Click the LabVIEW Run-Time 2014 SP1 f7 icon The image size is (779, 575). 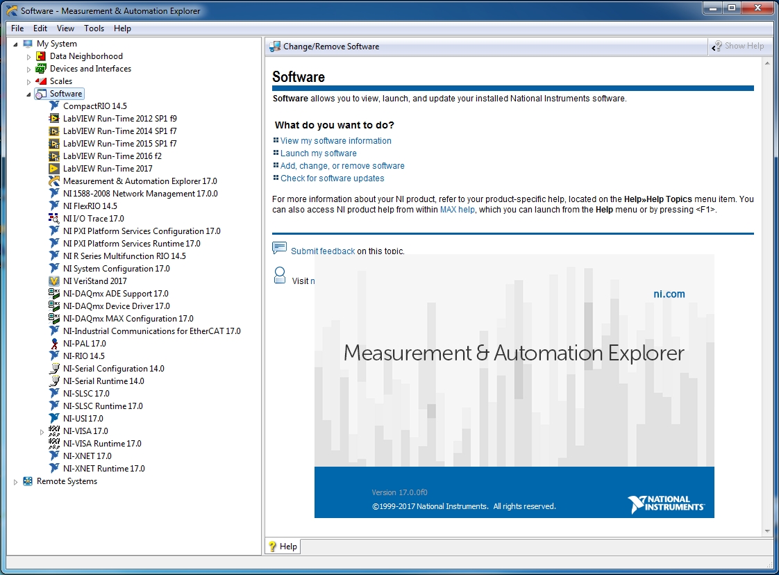(x=54, y=131)
